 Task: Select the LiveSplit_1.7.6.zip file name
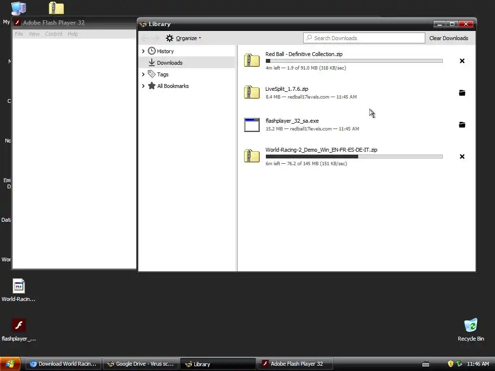pyautogui.click(x=287, y=89)
